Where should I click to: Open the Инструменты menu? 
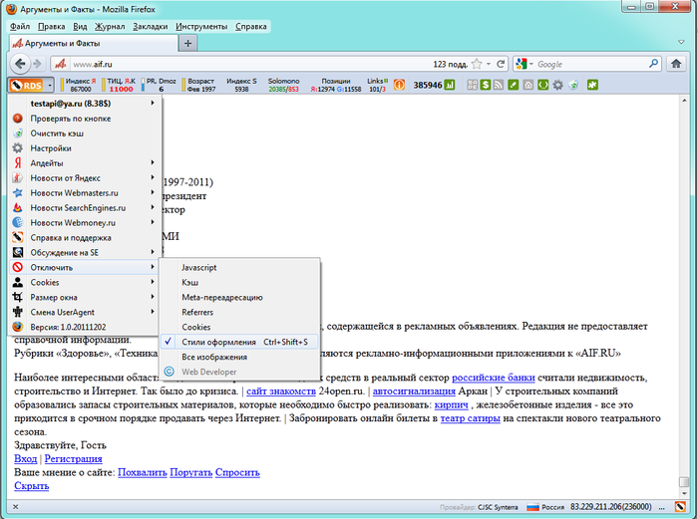(201, 27)
